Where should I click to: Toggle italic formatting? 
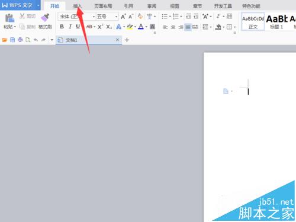70,27
